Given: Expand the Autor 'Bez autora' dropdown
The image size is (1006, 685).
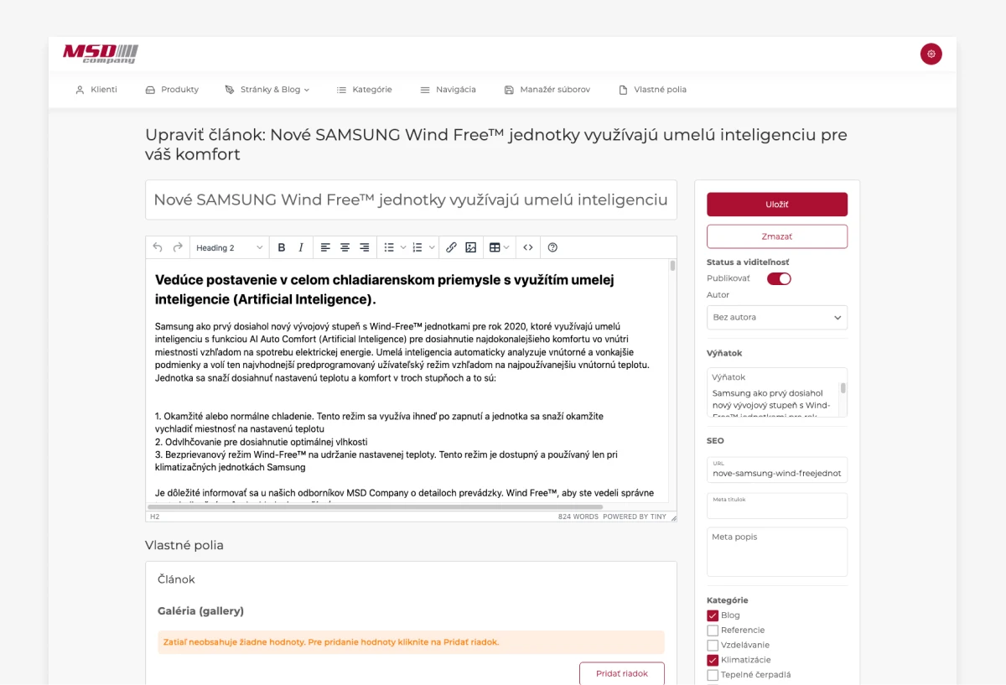Looking at the screenshot, I should coord(777,318).
